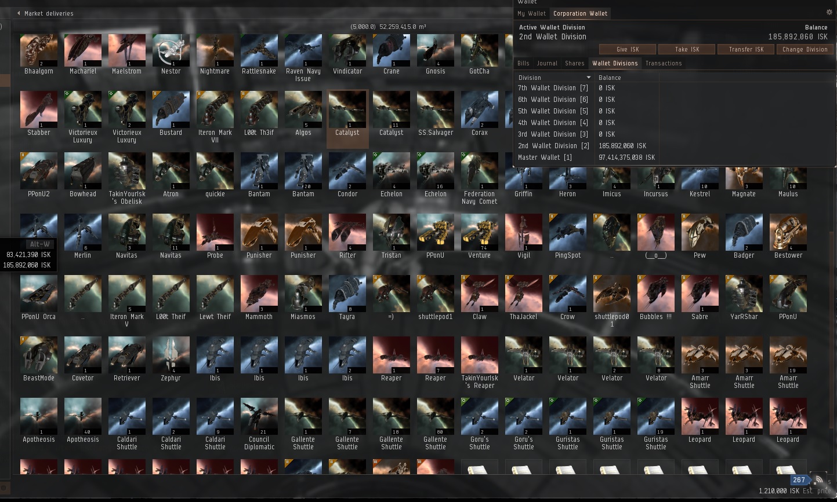
Task: Select the Gnosis ship stack
Action: point(436,50)
